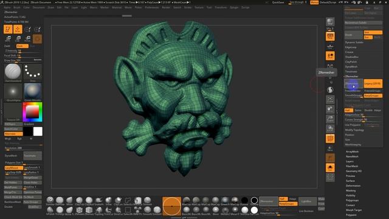Adjust the Z Intensity slider
The image size is (389, 219).
(x=23, y=51)
